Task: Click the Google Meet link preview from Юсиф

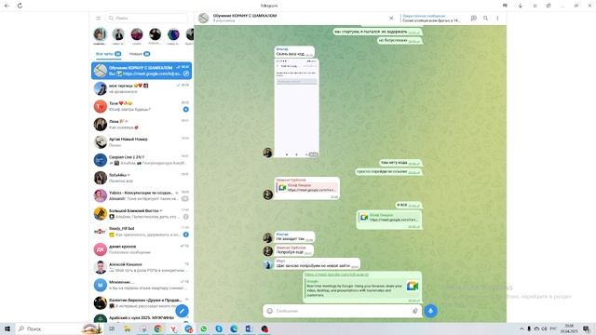Action: tap(307, 187)
